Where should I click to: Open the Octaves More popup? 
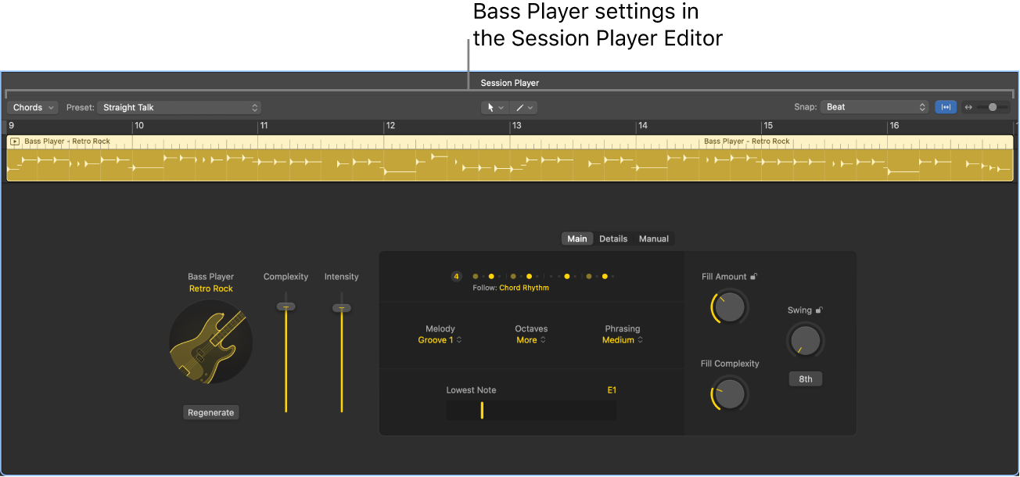531,340
